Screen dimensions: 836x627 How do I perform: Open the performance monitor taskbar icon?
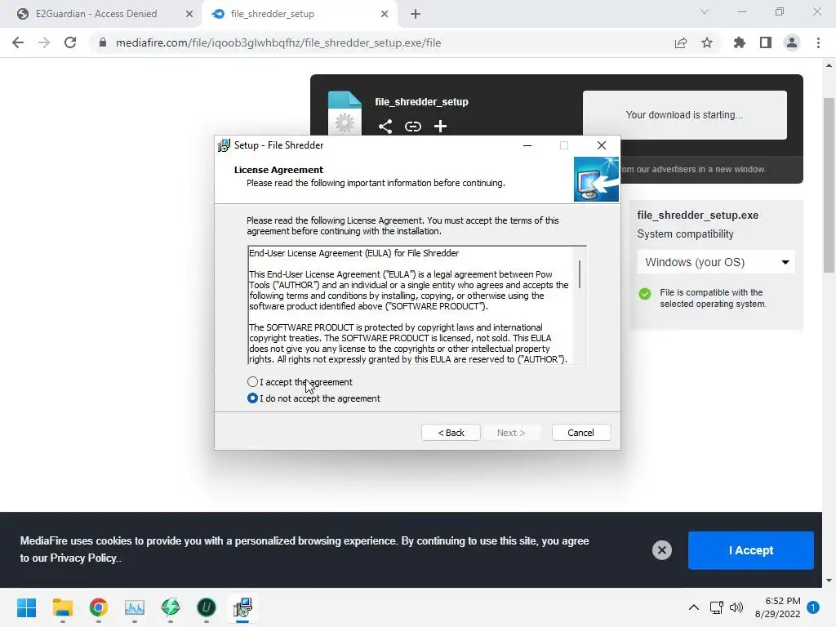click(135, 607)
